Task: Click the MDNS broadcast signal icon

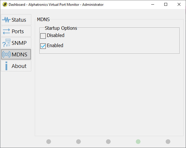Action: [x=6, y=54]
